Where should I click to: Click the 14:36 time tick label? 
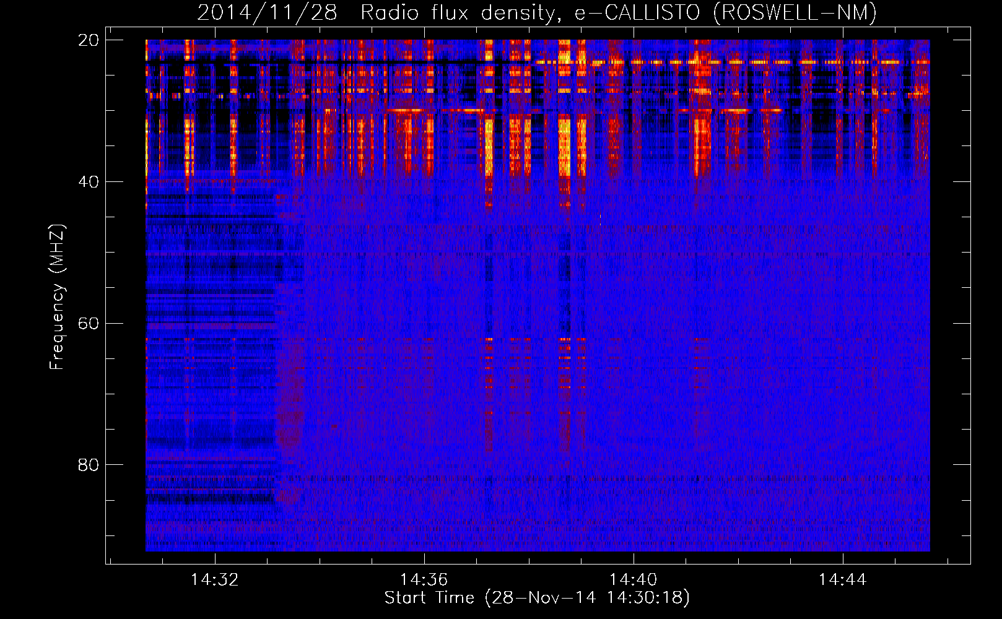[x=424, y=580]
